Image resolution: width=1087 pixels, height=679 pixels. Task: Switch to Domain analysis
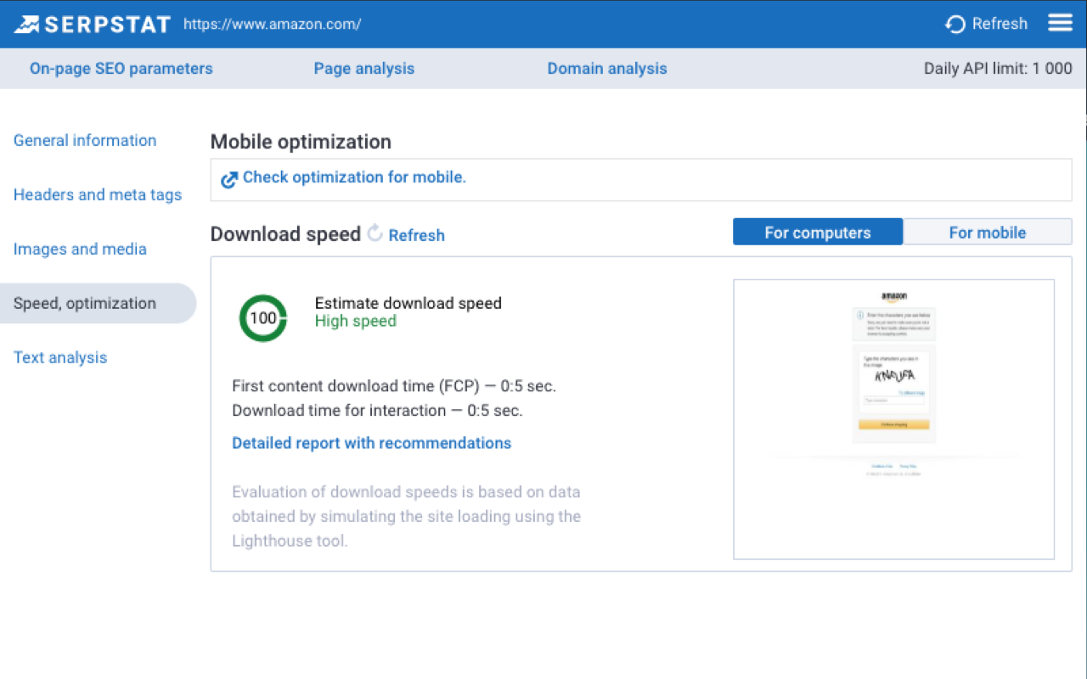click(x=607, y=68)
